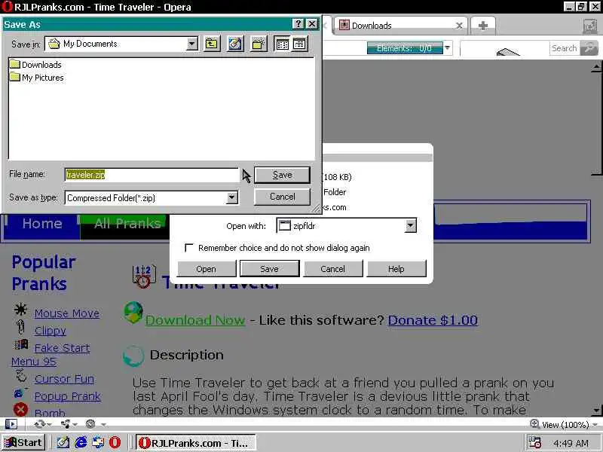Viewport: 603px width, 452px height.
Task: Click the page scrollbar up arrow
Action: point(596,67)
